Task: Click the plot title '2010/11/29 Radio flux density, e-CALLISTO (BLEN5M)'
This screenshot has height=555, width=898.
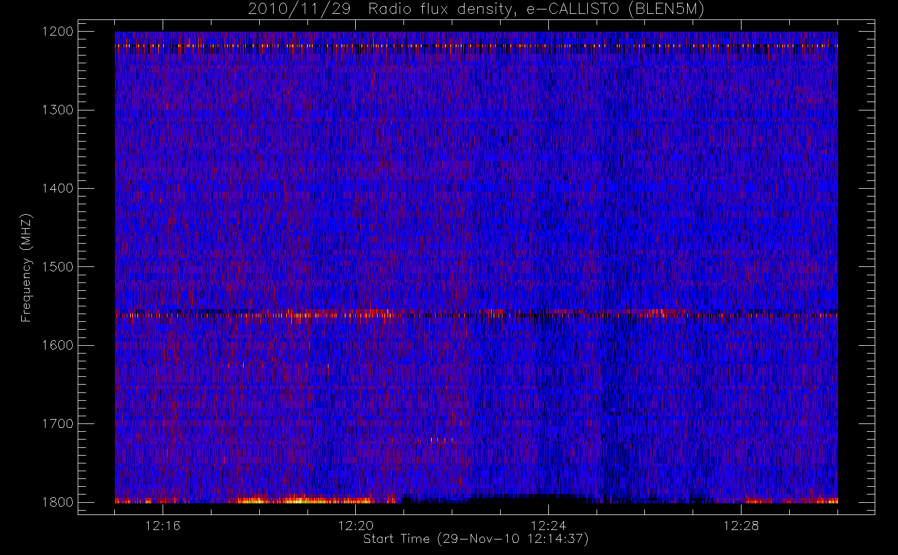Action: [476, 9]
